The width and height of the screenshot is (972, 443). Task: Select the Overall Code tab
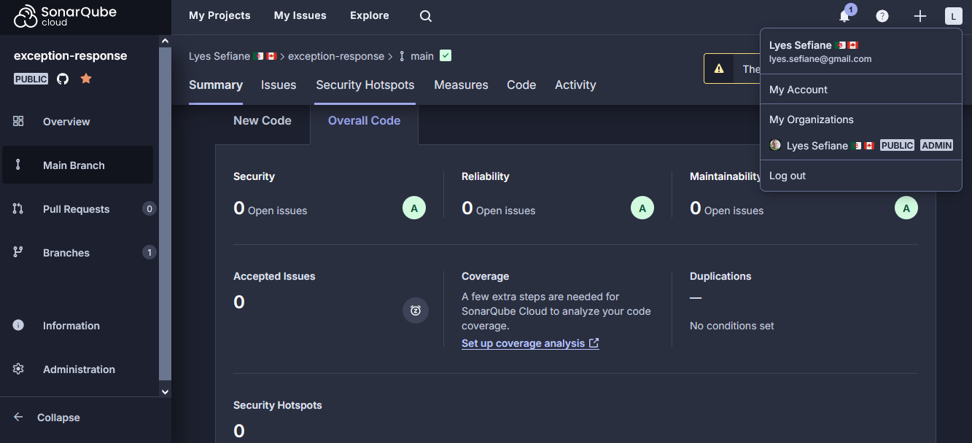coord(365,121)
